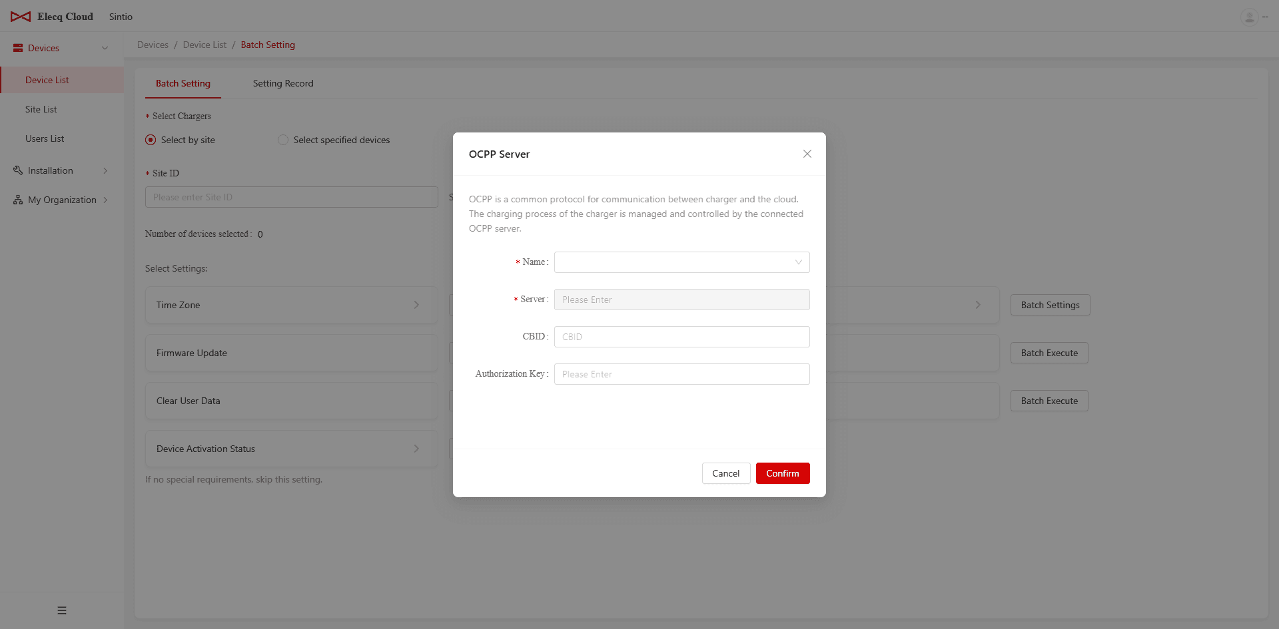
Task: Expand the Installation sidebar menu
Action: tap(105, 170)
